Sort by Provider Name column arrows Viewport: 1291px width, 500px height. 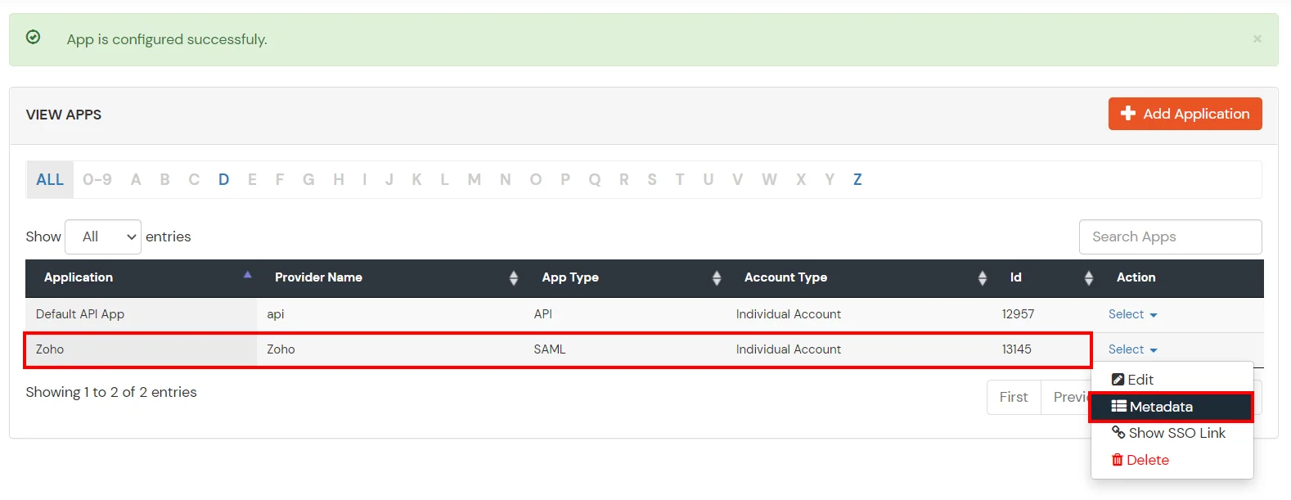pyautogui.click(x=514, y=278)
